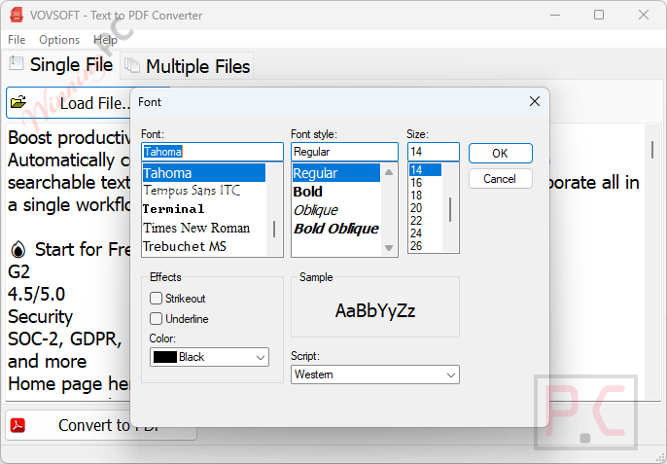Click the open folder icon on Load File
Viewport: 667px width, 464px height.
[x=18, y=102]
